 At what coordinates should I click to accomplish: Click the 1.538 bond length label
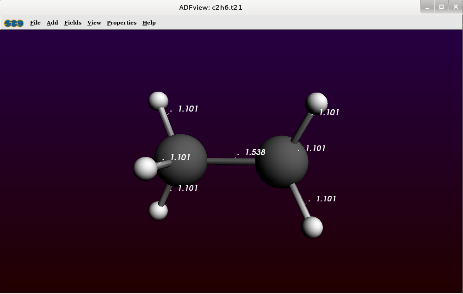pyautogui.click(x=255, y=152)
